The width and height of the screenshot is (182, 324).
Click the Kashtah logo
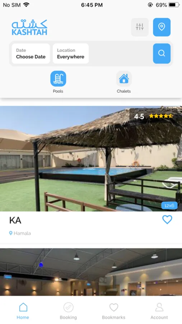click(29, 27)
